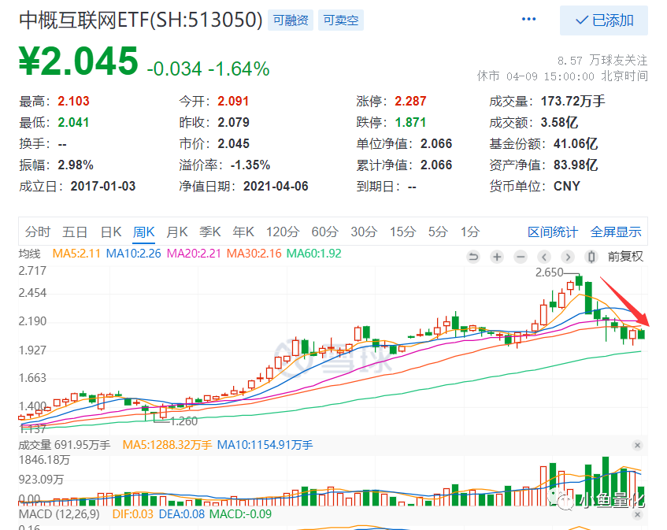Image resolution: width=667 pixels, height=530 pixels.
Task: Click the undo/reset chart arrow icon
Action: 473,257
